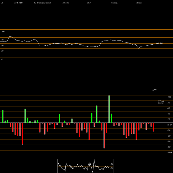173x173 pixels.
Task: Click the tallest green MR histogram bar
Action: pos(109,109)
